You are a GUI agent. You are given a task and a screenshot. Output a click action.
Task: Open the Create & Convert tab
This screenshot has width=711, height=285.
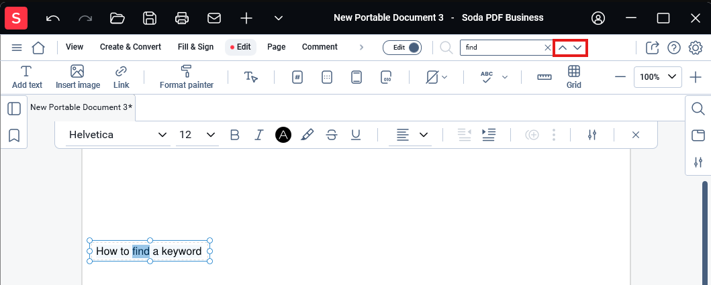coord(131,47)
